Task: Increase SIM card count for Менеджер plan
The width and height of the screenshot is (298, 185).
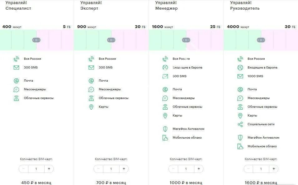Action: point(199,169)
